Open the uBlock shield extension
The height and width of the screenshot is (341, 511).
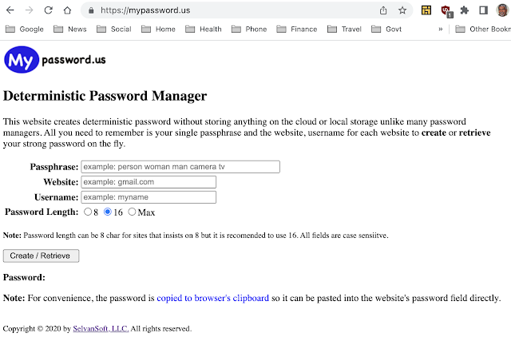pos(446,11)
